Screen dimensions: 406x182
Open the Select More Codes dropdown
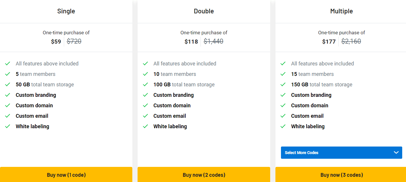tap(341, 152)
